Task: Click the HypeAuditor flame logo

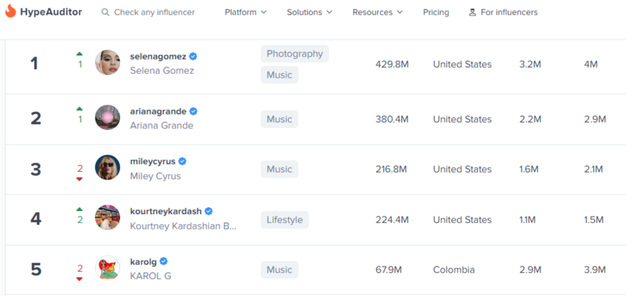Action: 10,11
